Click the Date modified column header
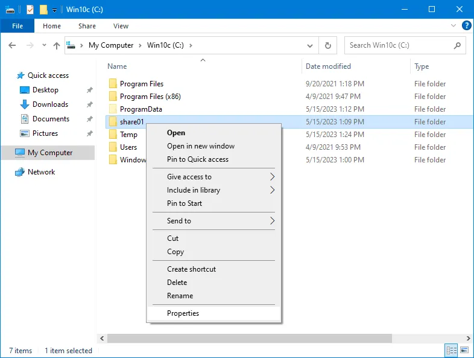The width and height of the screenshot is (474, 358). click(328, 66)
